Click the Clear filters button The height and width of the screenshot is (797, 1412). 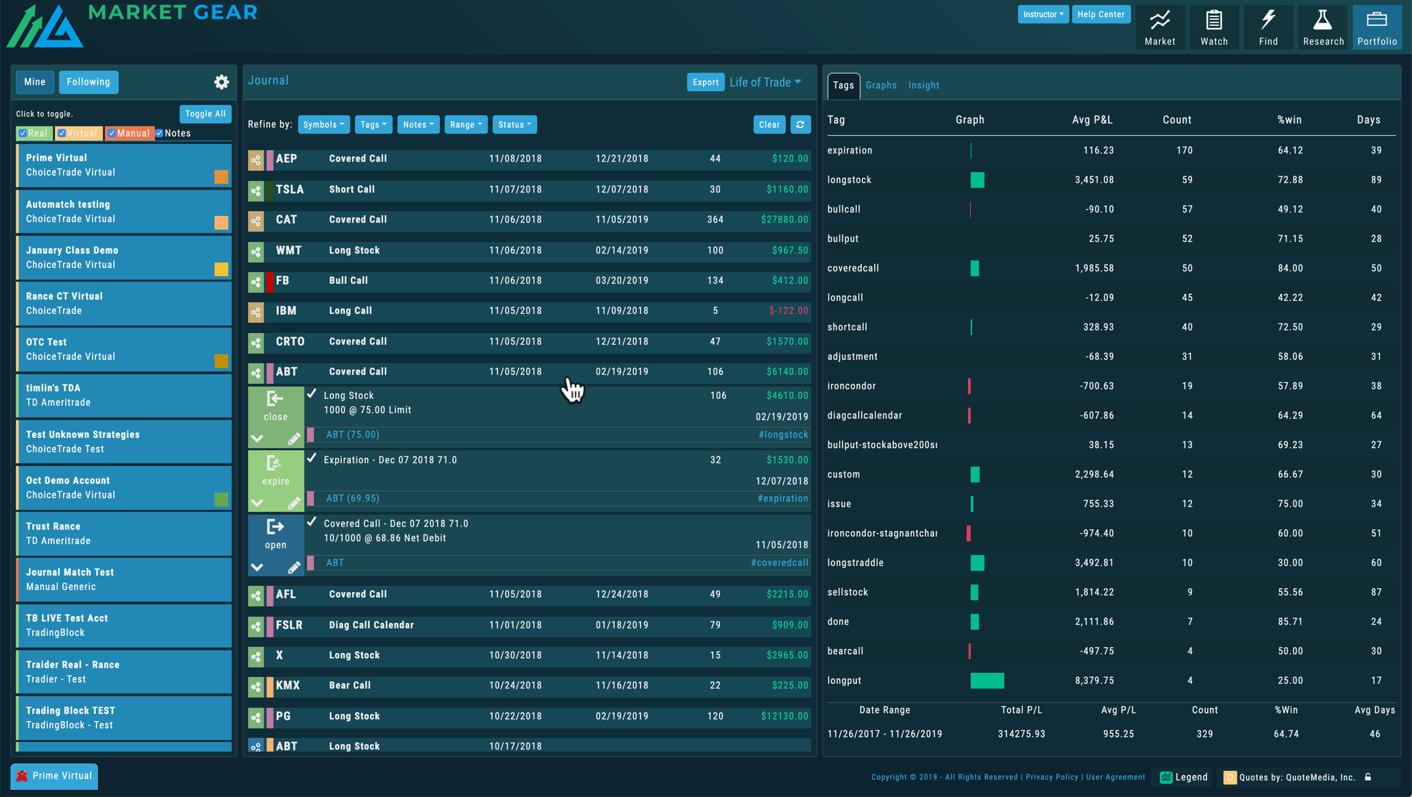[769, 125]
